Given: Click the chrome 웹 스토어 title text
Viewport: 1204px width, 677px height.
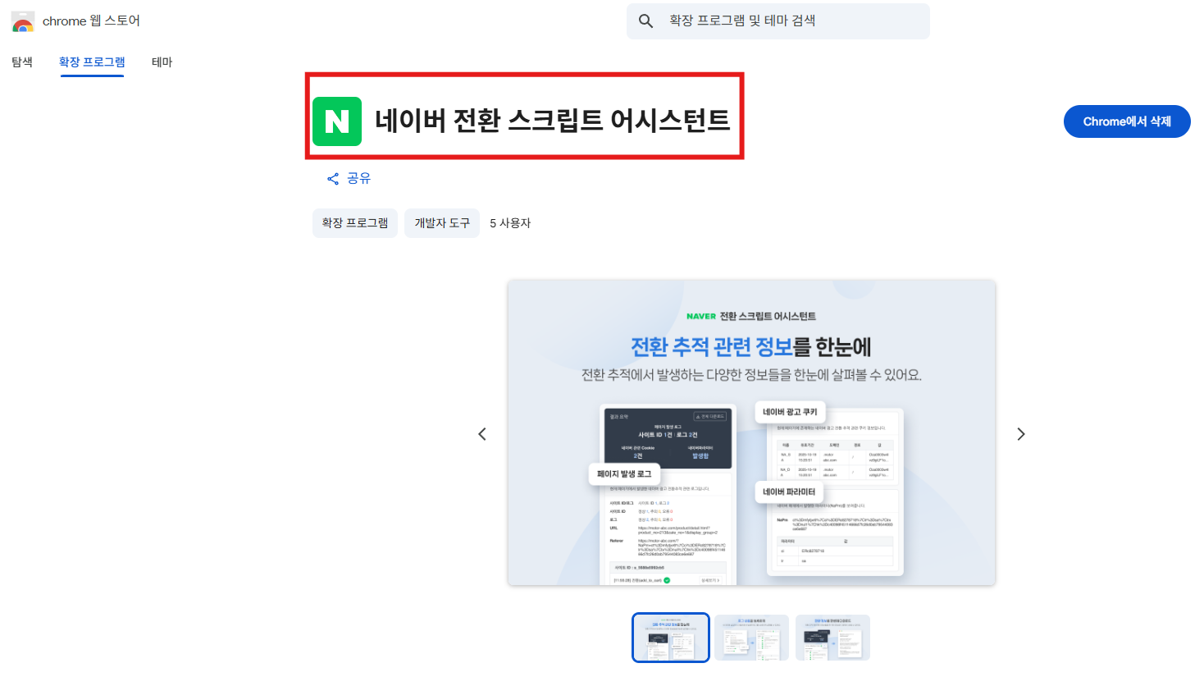Looking at the screenshot, I should pos(91,21).
